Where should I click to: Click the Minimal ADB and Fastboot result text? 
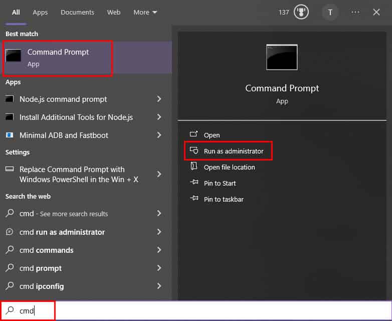click(64, 135)
